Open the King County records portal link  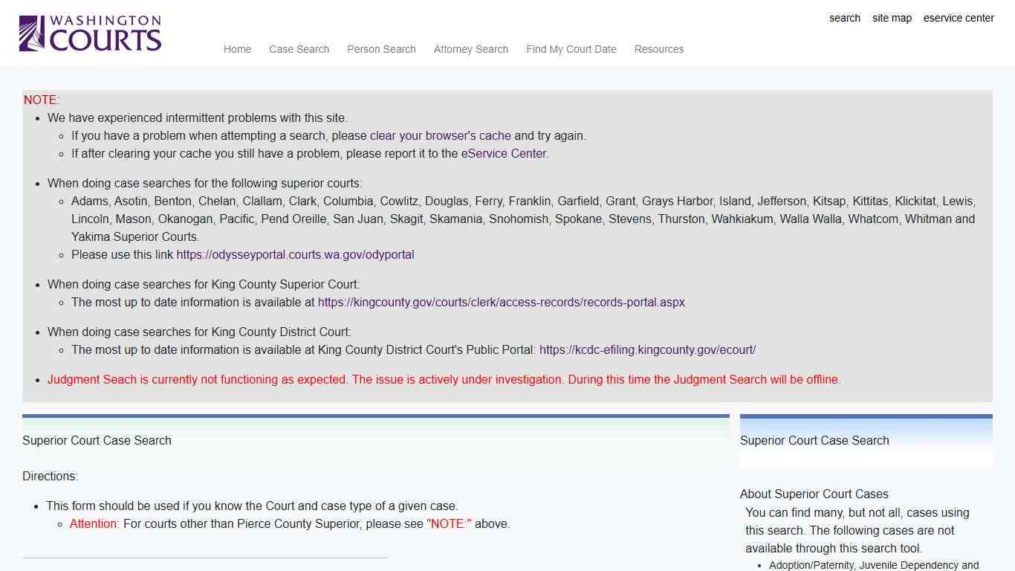pos(502,302)
